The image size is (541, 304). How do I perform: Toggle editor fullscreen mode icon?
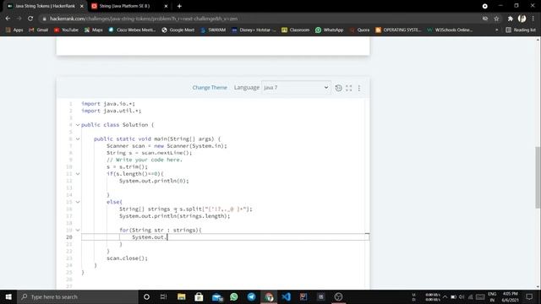pyautogui.click(x=349, y=88)
